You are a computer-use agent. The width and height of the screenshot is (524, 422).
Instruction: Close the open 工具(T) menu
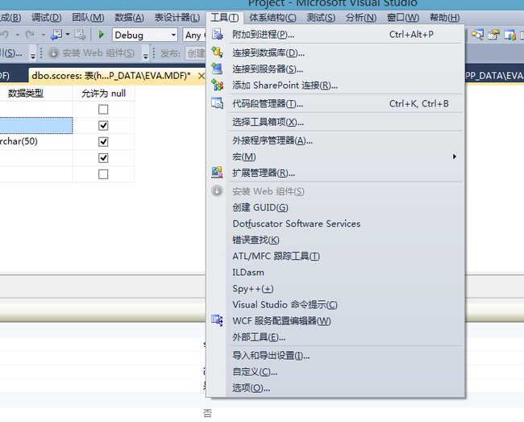click(x=225, y=18)
